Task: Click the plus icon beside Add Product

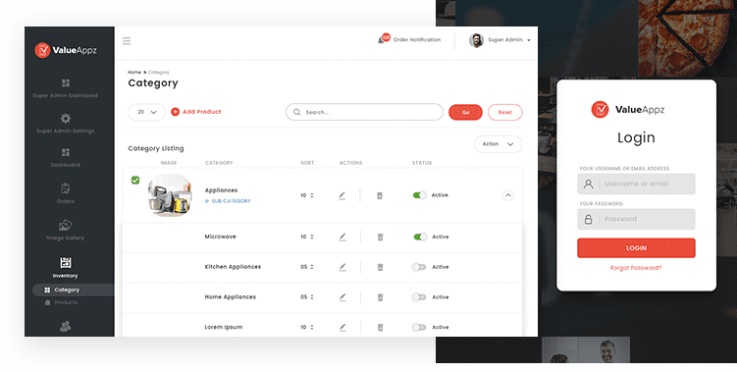Action: click(x=175, y=112)
